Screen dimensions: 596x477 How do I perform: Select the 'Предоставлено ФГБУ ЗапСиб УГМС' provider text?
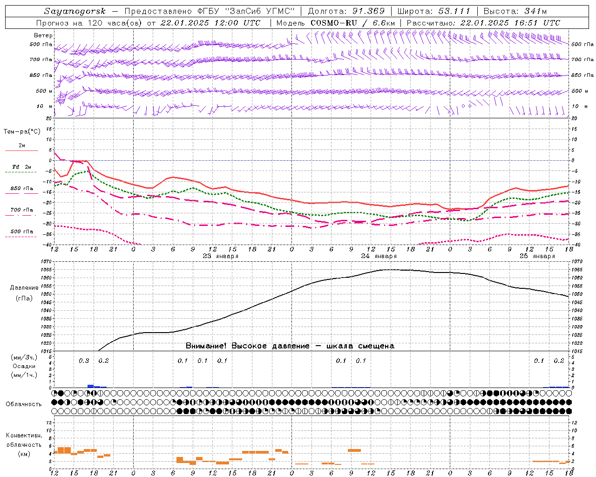click(x=210, y=11)
